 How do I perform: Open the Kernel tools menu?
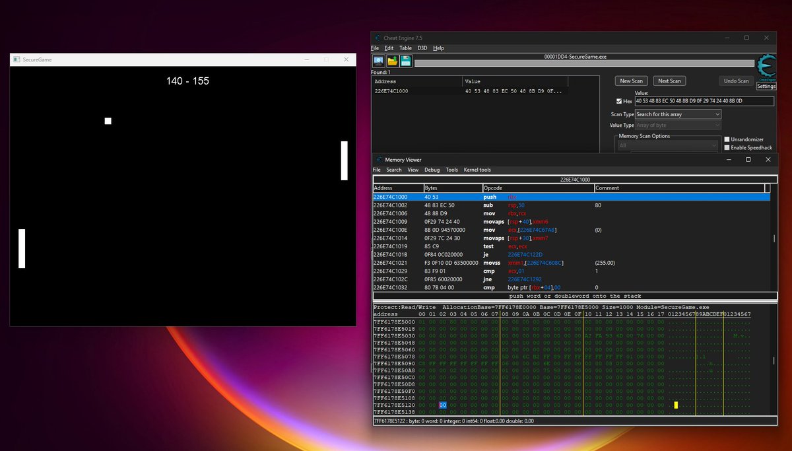pyautogui.click(x=477, y=170)
